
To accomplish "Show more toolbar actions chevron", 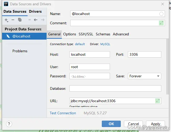I will pyautogui.click(x=29, y=20).
